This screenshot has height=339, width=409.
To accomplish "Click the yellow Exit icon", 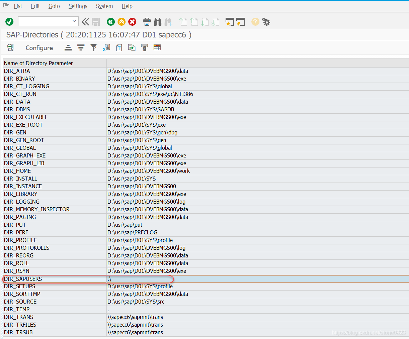I will pyautogui.click(x=121, y=22).
